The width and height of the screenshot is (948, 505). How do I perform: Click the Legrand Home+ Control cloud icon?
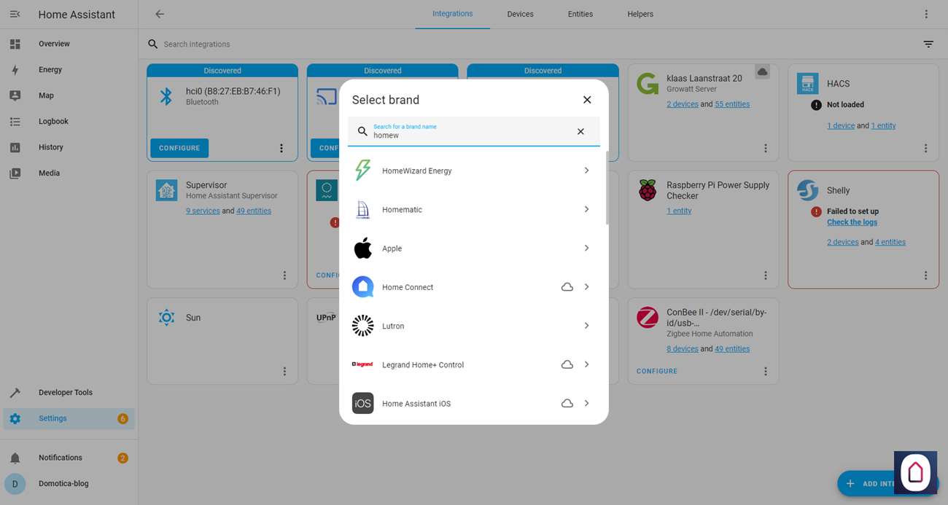tap(567, 364)
